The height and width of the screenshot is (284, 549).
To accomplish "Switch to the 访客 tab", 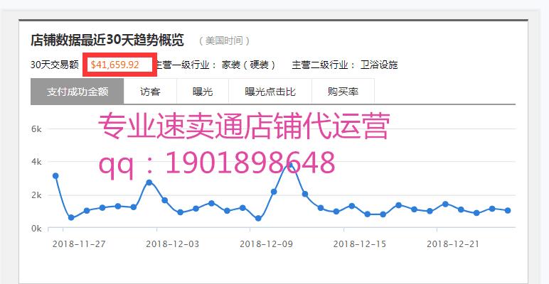I will pyautogui.click(x=150, y=92).
